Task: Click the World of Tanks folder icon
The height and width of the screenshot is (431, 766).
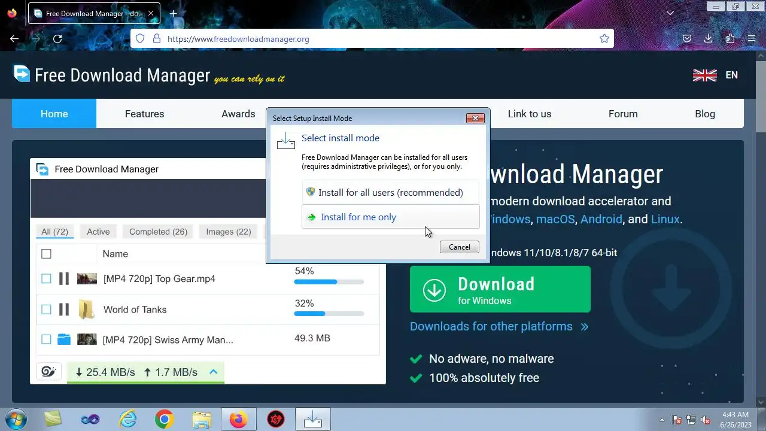Action: pyautogui.click(x=87, y=309)
